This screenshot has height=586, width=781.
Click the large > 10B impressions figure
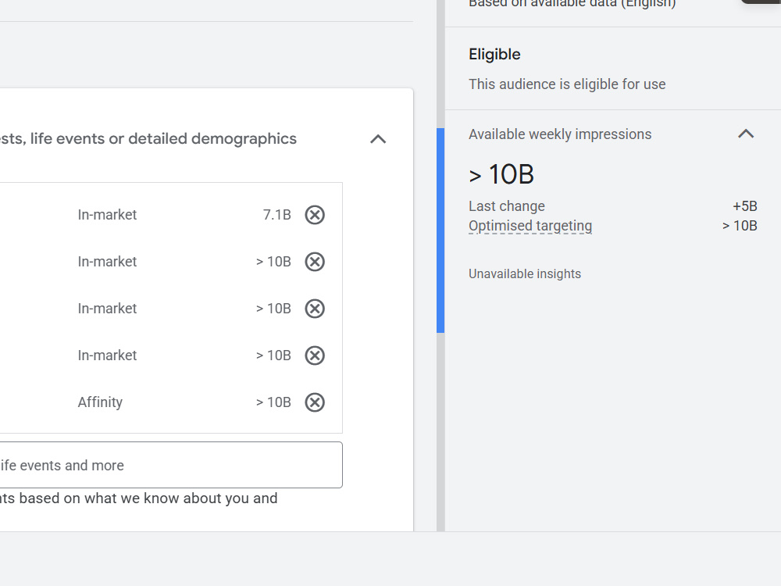(x=501, y=174)
